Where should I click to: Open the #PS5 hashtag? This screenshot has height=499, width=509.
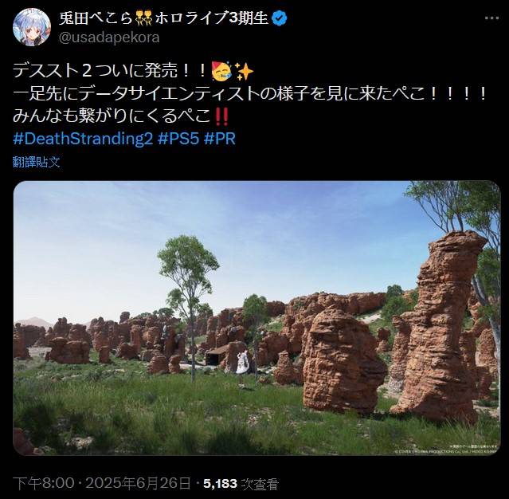pos(178,139)
